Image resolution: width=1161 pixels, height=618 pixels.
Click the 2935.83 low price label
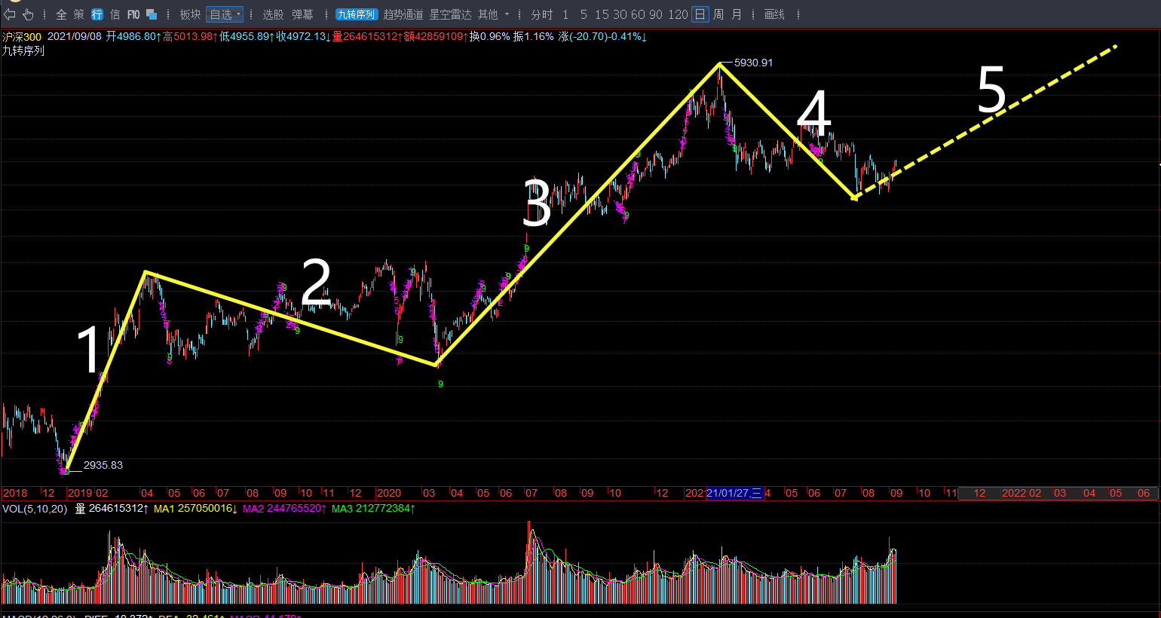(x=103, y=465)
